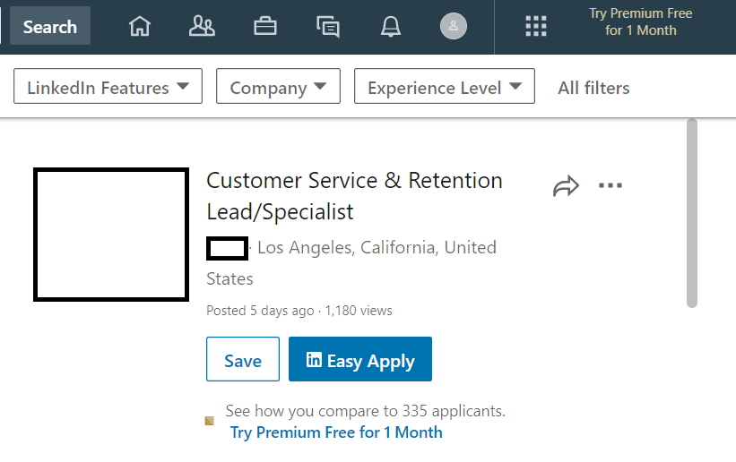Go to My Network people icon
This screenshot has height=462, width=736.
point(202,26)
